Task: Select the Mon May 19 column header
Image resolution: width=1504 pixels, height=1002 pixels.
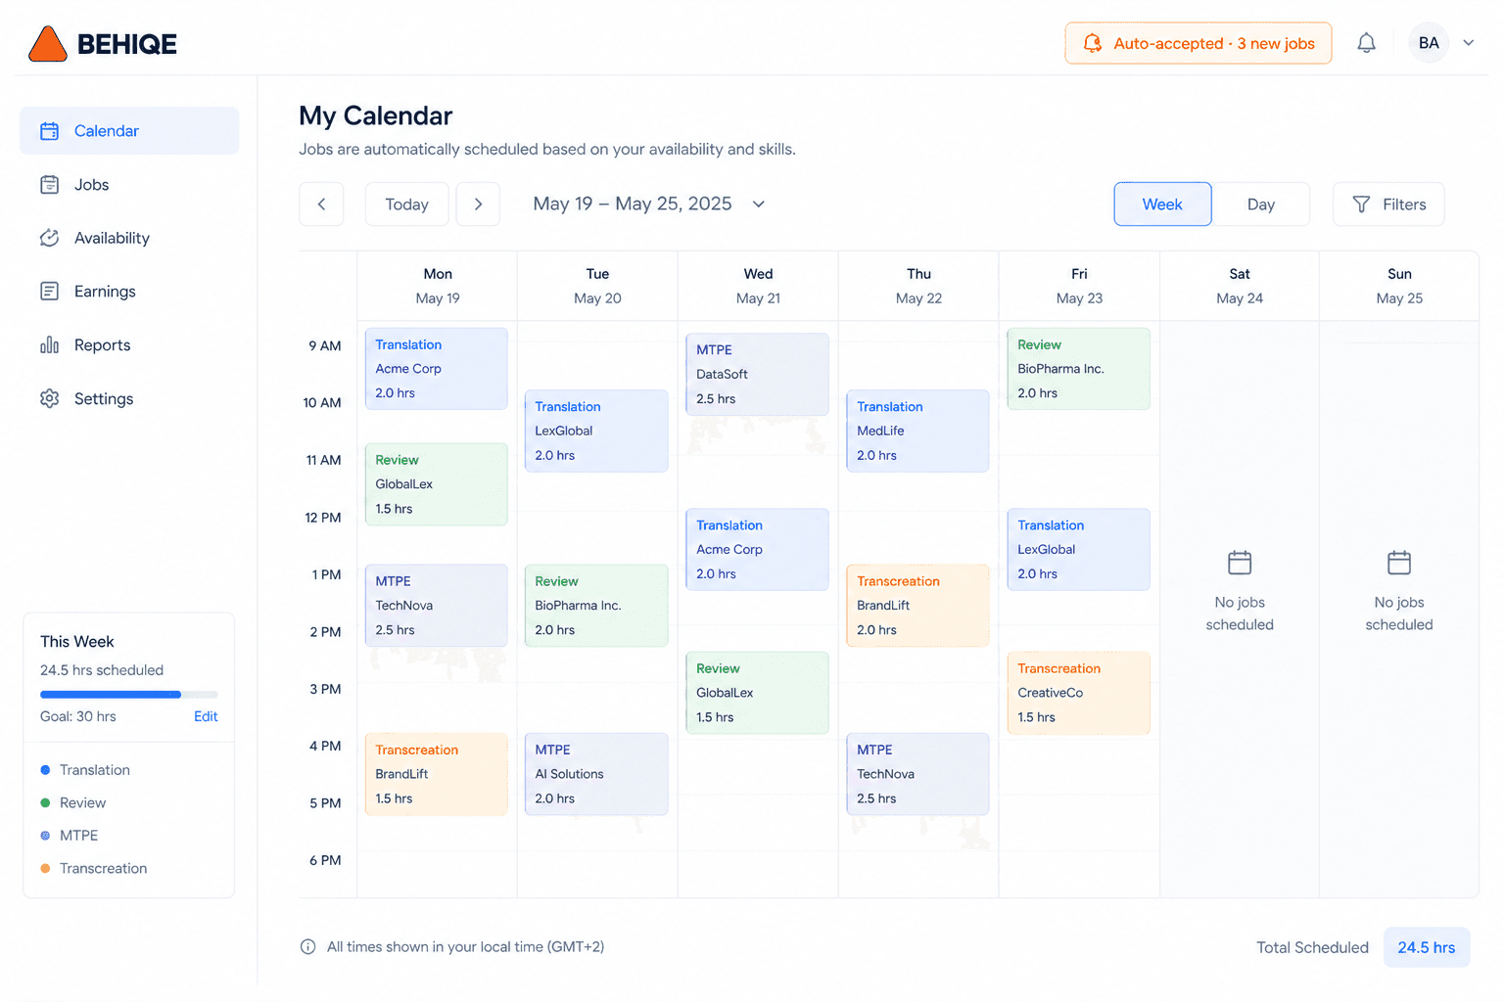Action: tap(438, 286)
